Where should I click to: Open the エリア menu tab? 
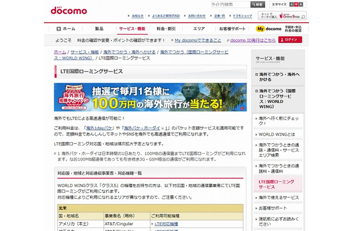tap(199, 29)
